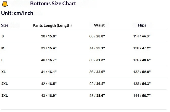Select the S size row label

coord(3,36)
